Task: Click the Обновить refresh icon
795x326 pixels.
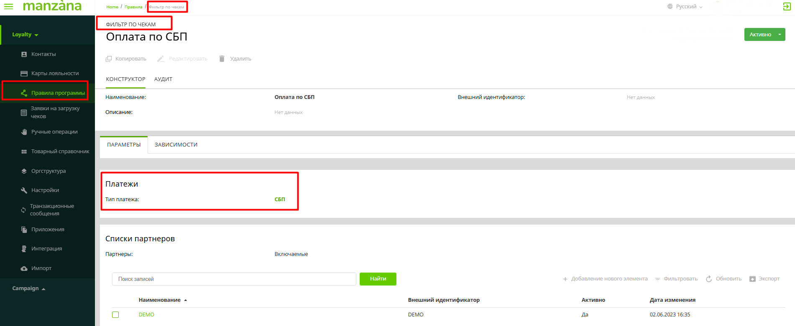Action: coord(709,279)
